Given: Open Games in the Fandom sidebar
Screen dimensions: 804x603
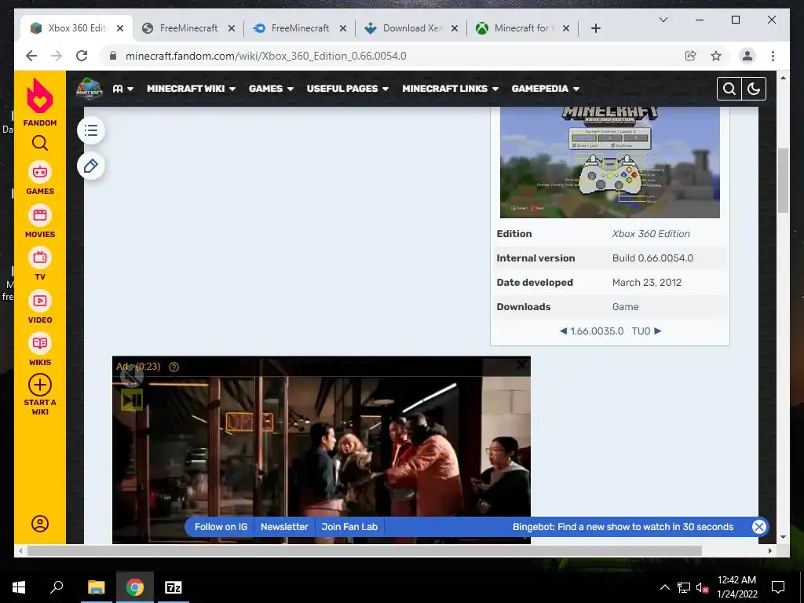Looking at the screenshot, I should pos(40,178).
